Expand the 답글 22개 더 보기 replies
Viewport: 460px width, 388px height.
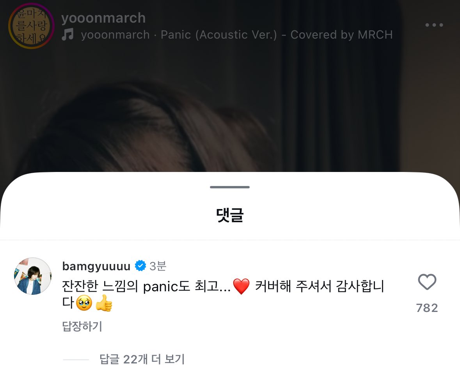(x=142, y=359)
